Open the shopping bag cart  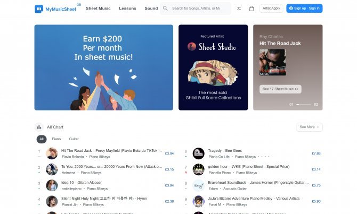point(251,8)
